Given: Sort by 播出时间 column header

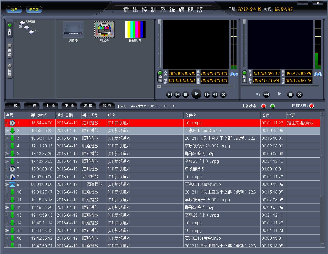Looking at the screenshot, I should coord(43,115).
